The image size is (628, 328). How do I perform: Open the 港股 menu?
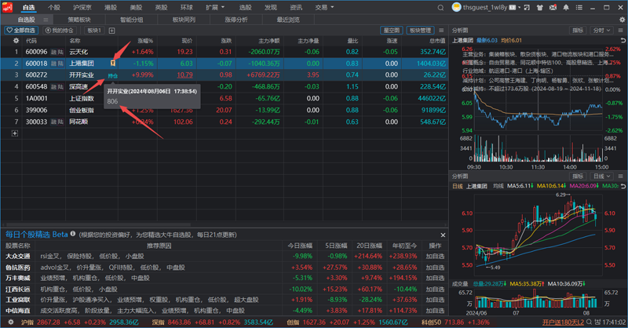click(x=111, y=7)
